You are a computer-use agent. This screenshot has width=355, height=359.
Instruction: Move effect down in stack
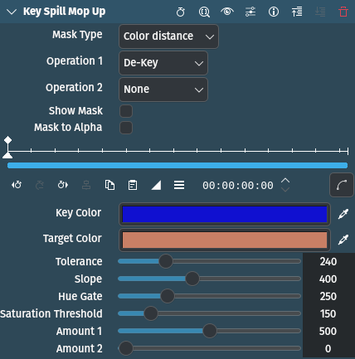pos(320,12)
